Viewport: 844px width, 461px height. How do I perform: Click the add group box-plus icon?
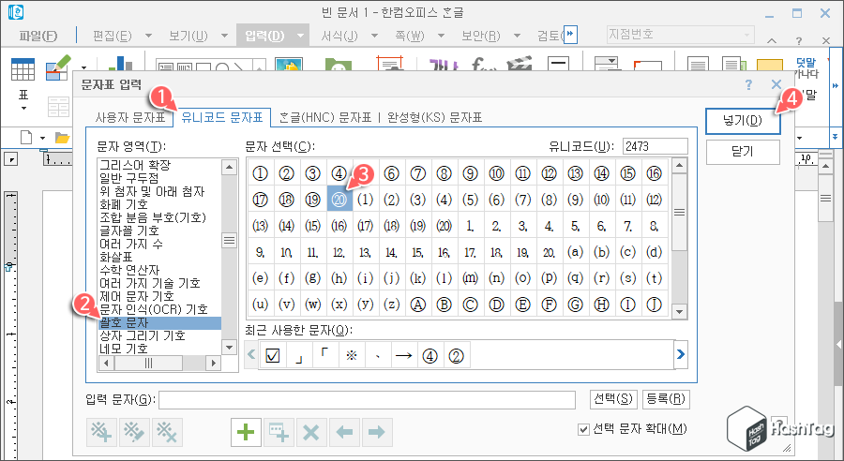(279, 432)
